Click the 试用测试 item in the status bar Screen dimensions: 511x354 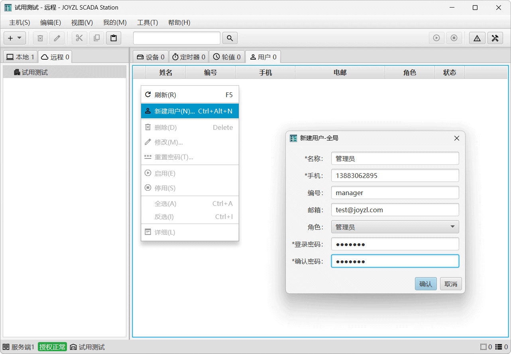tap(87, 347)
